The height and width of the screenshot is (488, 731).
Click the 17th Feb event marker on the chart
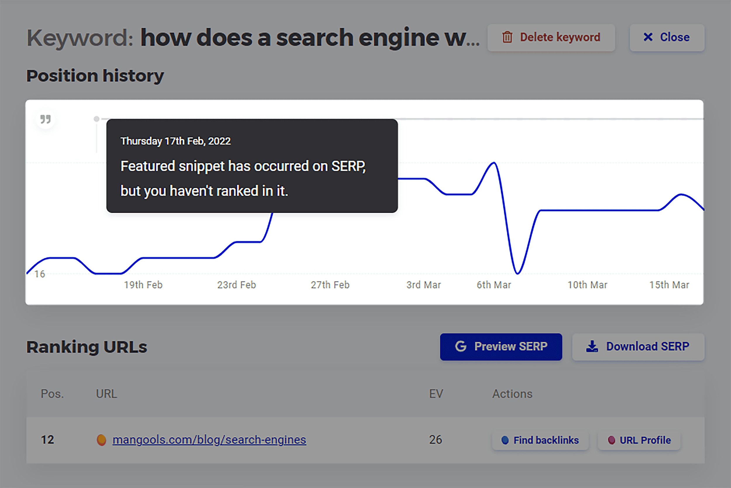pyautogui.click(x=96, y=119)
